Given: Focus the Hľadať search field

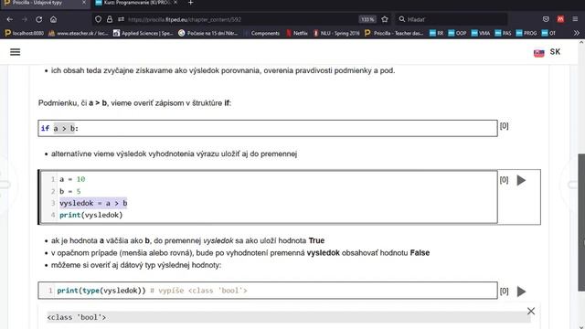Looking at the screenshot, I should (x=452, y=19).
